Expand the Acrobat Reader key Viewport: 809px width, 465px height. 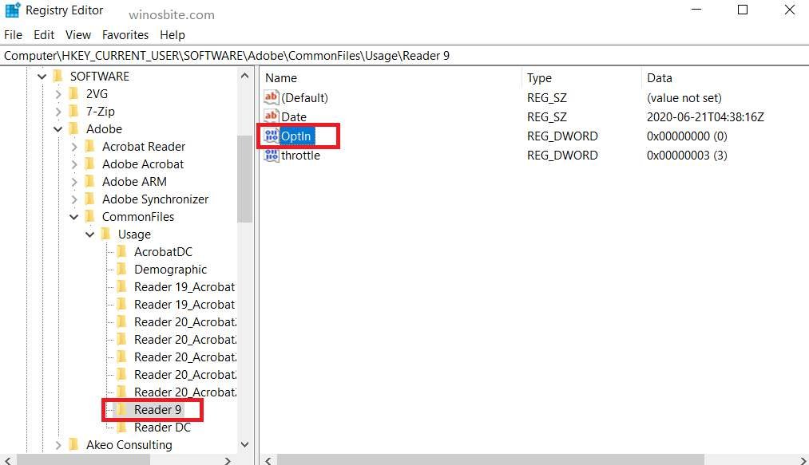click(73, 146)
